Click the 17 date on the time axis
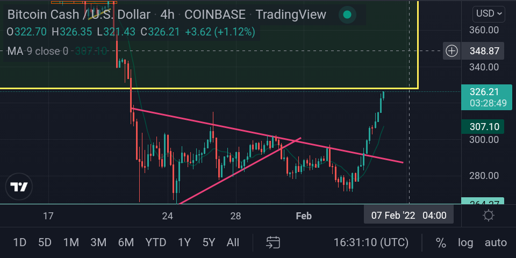 [48, 216]
